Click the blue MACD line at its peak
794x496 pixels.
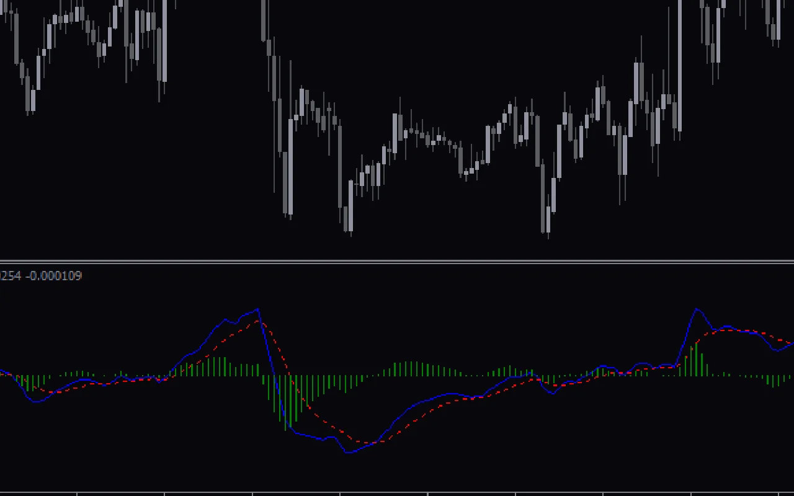[x=258, y=308]
